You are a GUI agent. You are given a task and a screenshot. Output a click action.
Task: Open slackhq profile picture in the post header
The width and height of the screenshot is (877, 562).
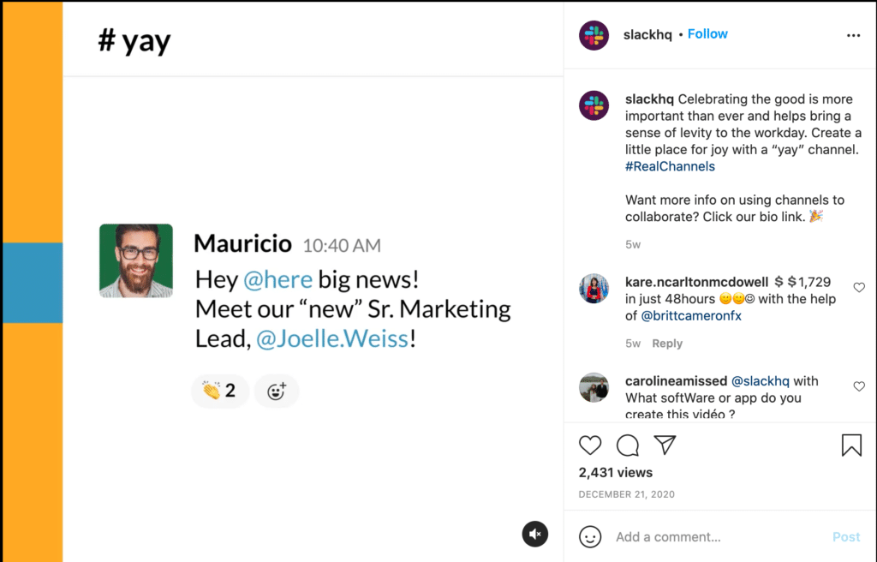pos(594,35)
